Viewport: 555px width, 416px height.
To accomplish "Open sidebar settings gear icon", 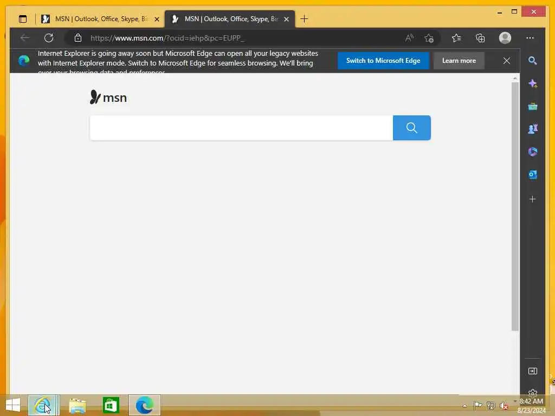I will click(x=532, y=392).
